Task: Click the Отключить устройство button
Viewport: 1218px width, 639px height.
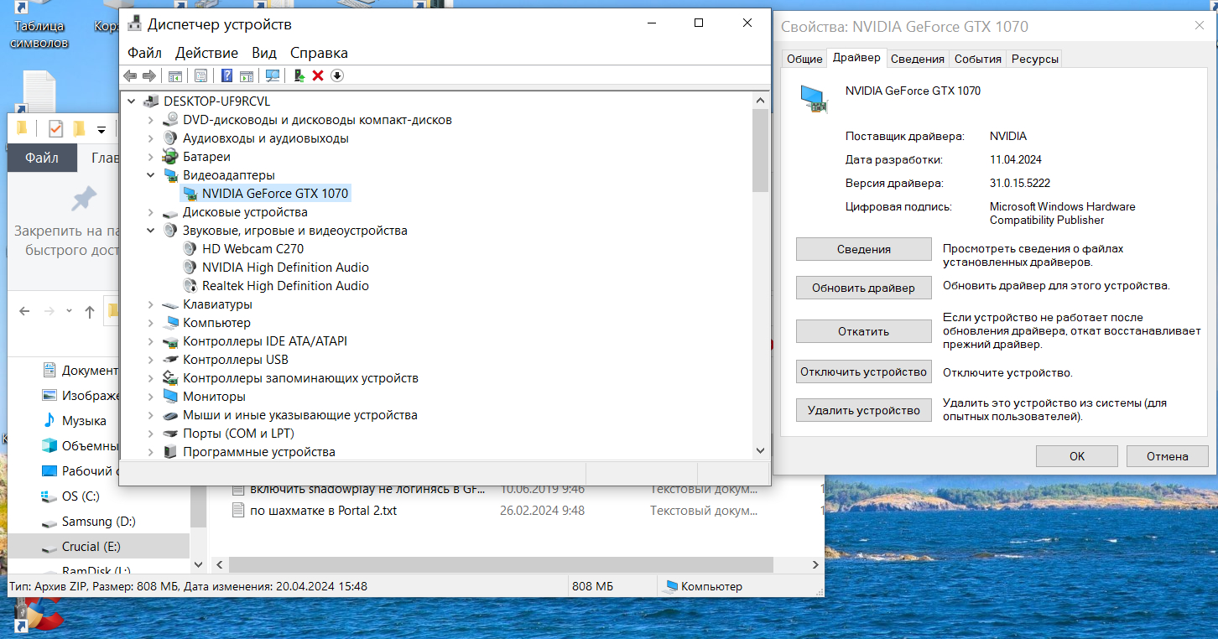Action: click(x=864, y=371)
